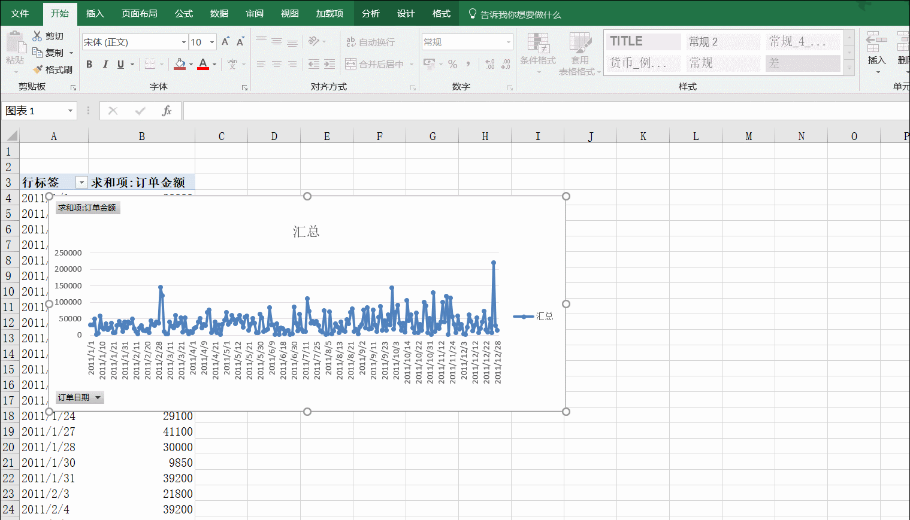Toggle Wrap Text (自动换行)

point(370,42)
